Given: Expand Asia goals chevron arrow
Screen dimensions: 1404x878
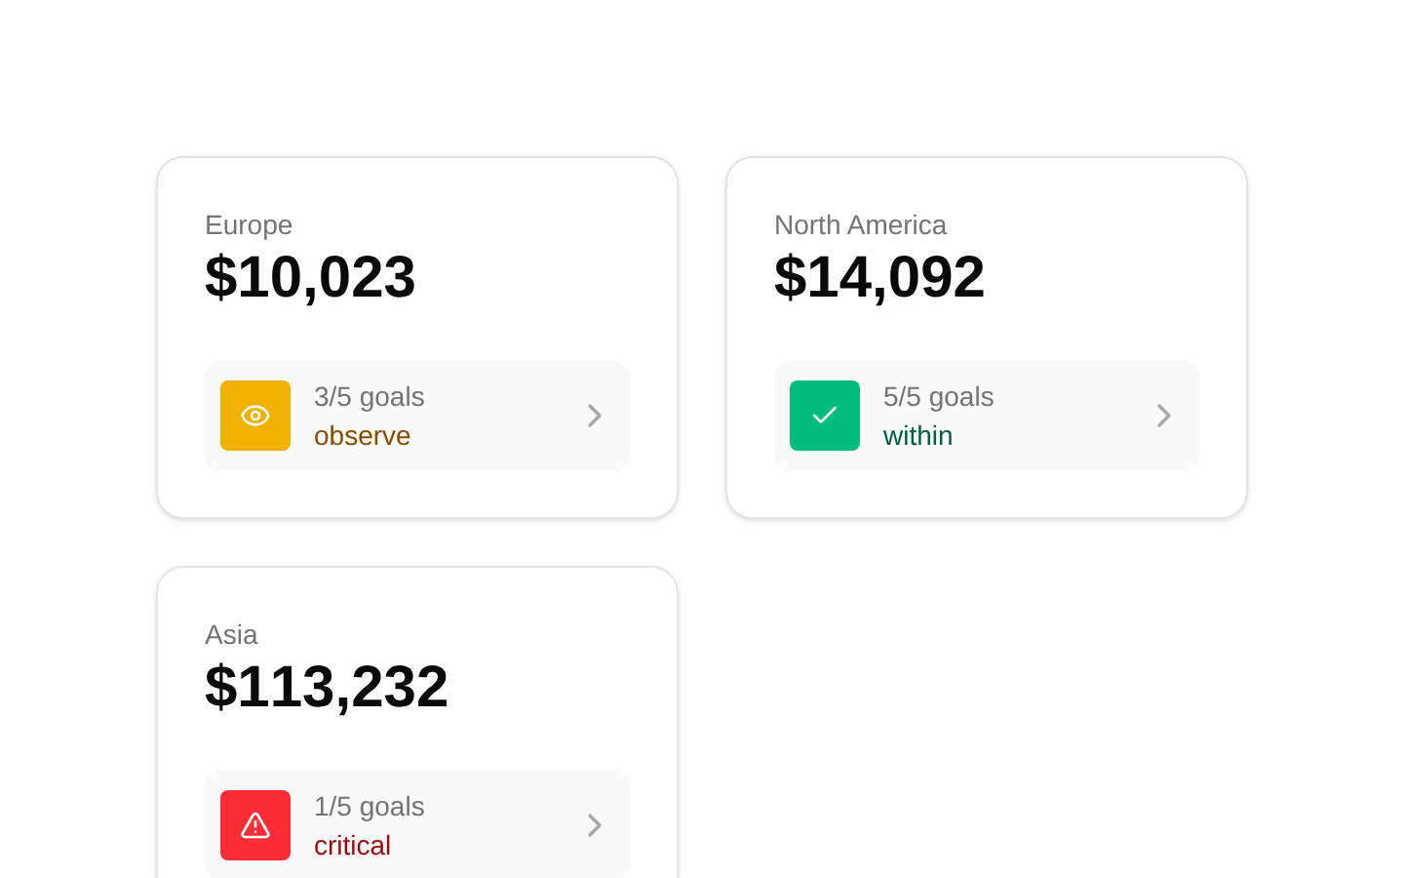Looking at the screenshot, I should (x=595, y=825).
